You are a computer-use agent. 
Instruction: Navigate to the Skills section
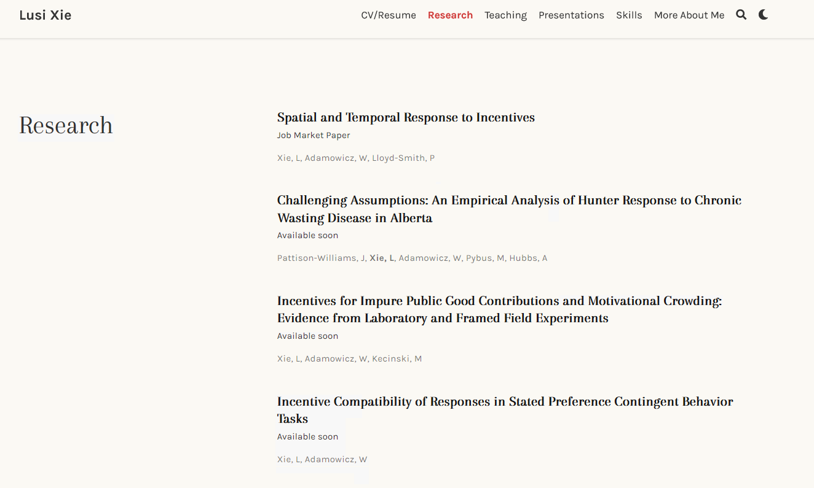[629, 15]
